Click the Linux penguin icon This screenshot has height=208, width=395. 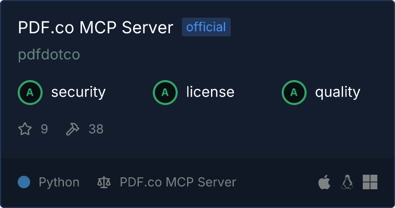(347, 182)
